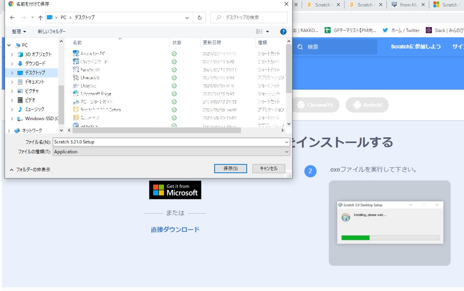Click the Up one level arrow
The height and width of the screenshot is (291, 464).
pos(40,18)
